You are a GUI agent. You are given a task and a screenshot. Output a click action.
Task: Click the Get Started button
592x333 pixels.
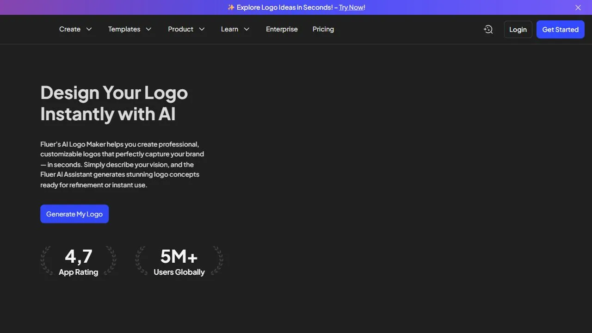click(561, 29)
